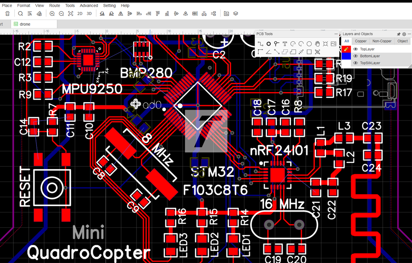Rotate selection left icon
Screen dimensions: 412x263
tap(102, 14)
